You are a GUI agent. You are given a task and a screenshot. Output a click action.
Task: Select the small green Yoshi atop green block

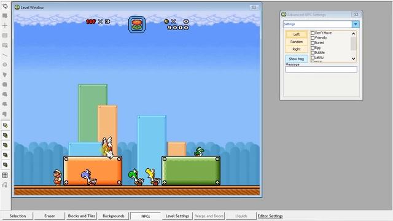[199, 152]
